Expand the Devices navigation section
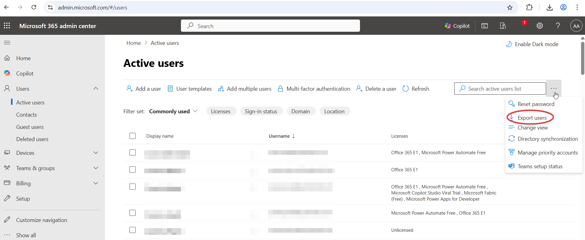 (x=96, y=153)
